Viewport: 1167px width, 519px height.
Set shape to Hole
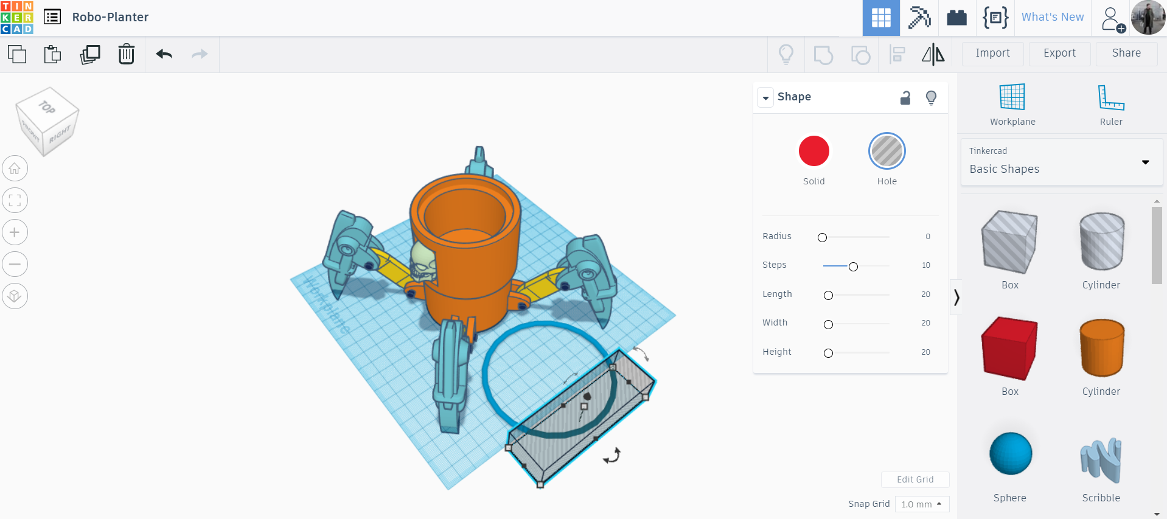point(887,151)
